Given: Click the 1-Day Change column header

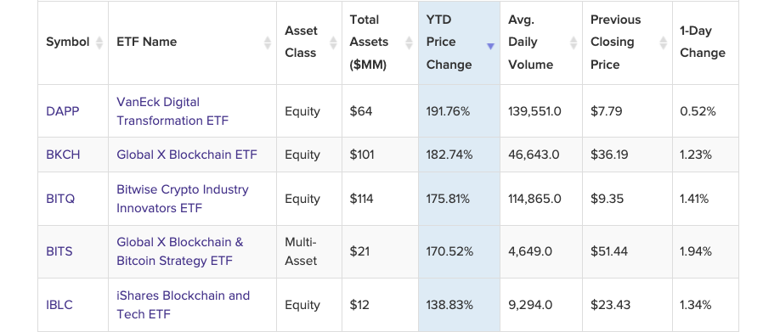Looking at the screenshot, I should [703, 42].
